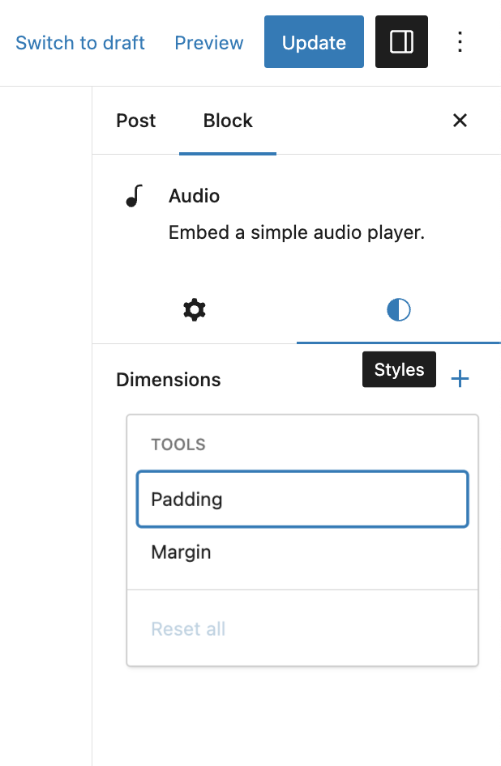
Task: Click the 'Embed a simple audio player.' description
Action: (x=297, y=232)
